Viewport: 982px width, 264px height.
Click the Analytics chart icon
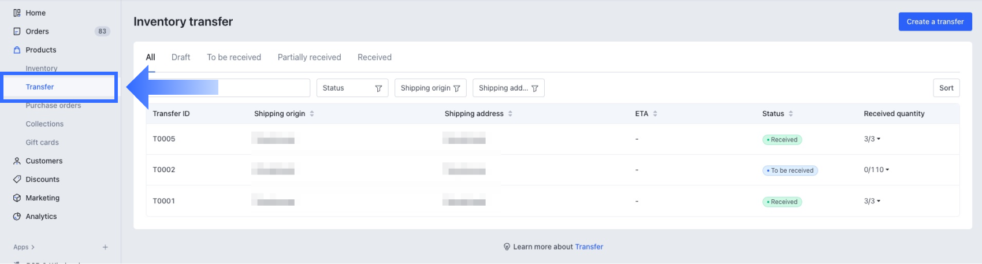(x=17, y=216)
